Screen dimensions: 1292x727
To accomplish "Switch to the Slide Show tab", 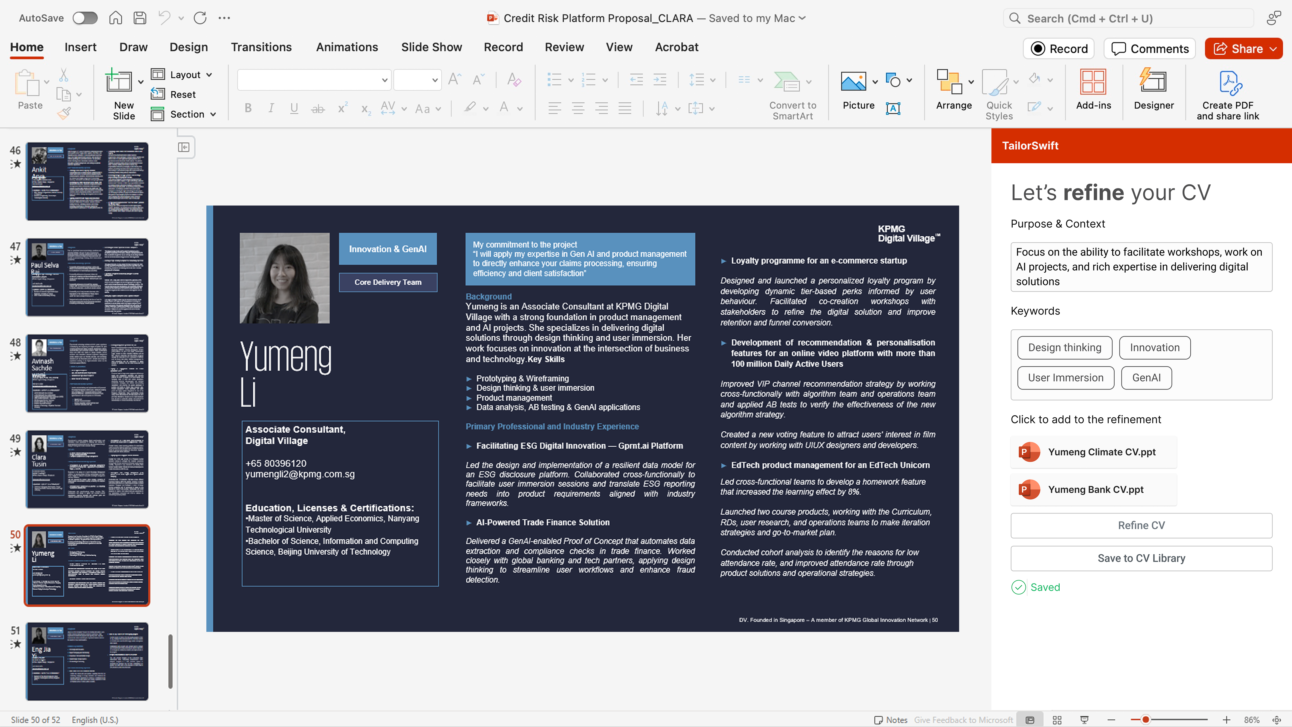I will click(431, 47).
